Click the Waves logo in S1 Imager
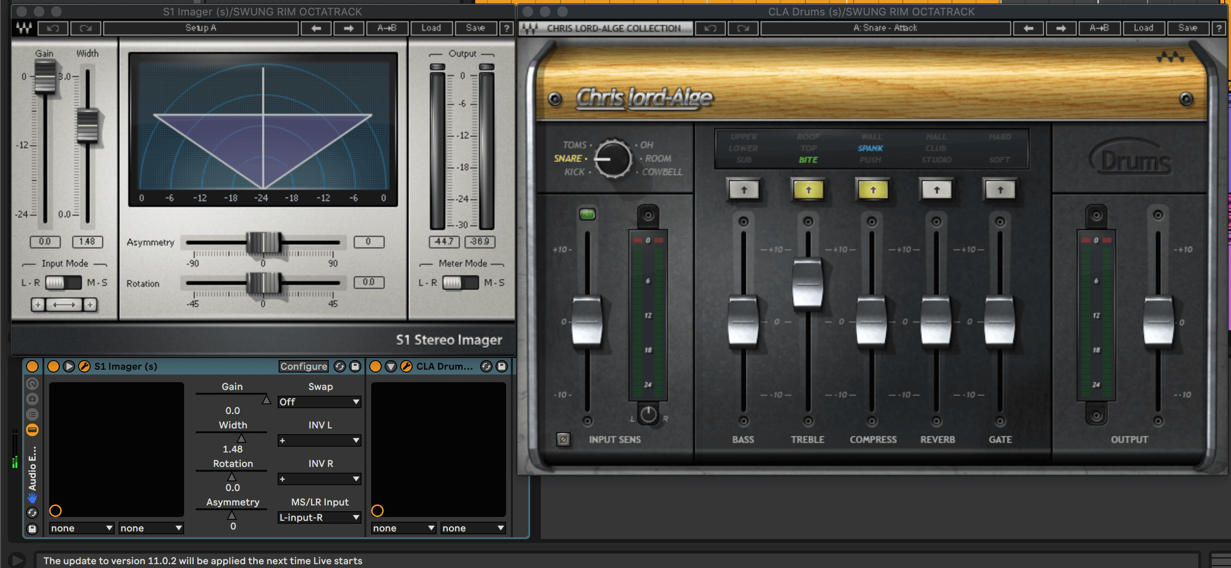The image size is (1231, 568). click(24, 28)
